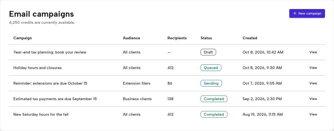Click the '4,250 credits are currently available' text
The height and width of the screenshot is (131, 334).
click(x=42, y=22)
